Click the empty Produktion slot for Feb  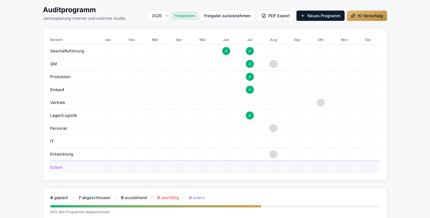132,77
